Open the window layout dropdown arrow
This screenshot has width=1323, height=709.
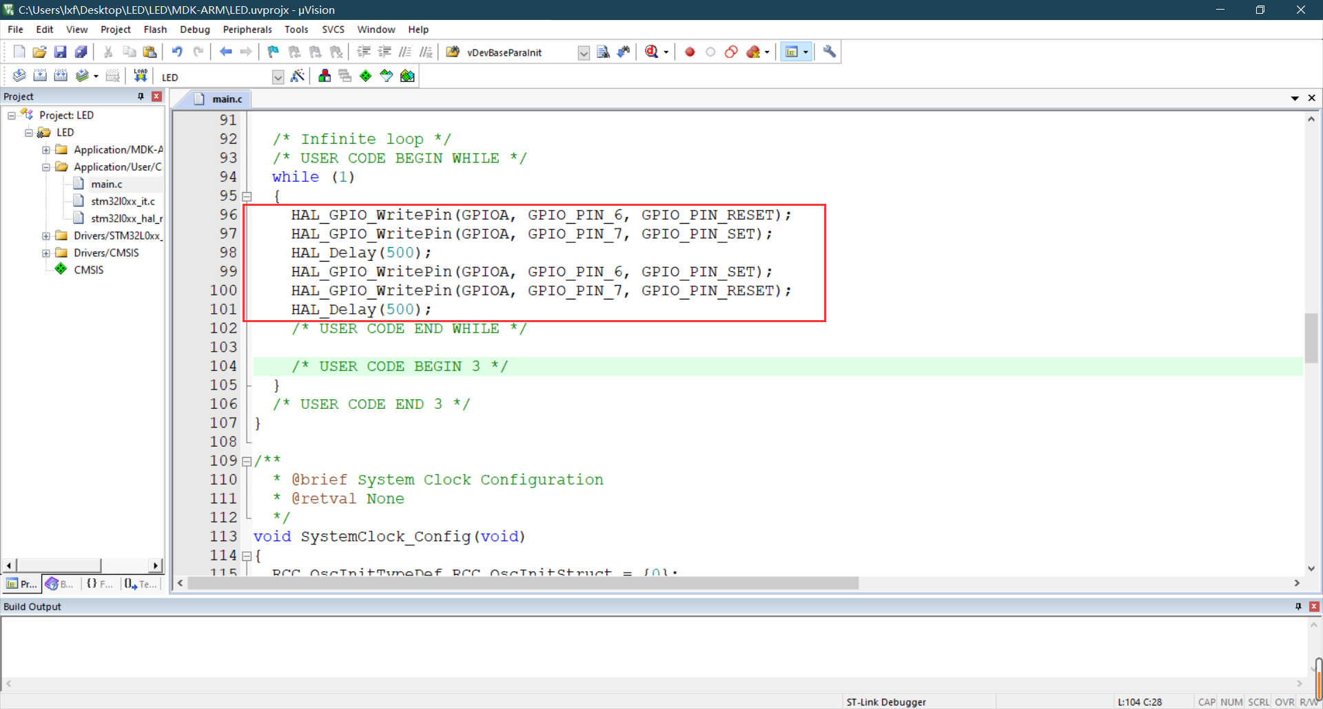(806, 52)
